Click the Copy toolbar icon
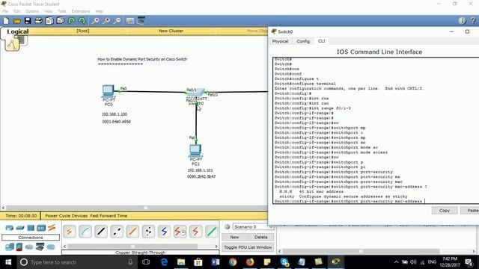 pyautogui.click(x=49, y=21)
